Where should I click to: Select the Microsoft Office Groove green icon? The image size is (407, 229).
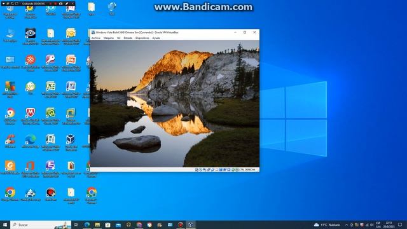point(51,113)
